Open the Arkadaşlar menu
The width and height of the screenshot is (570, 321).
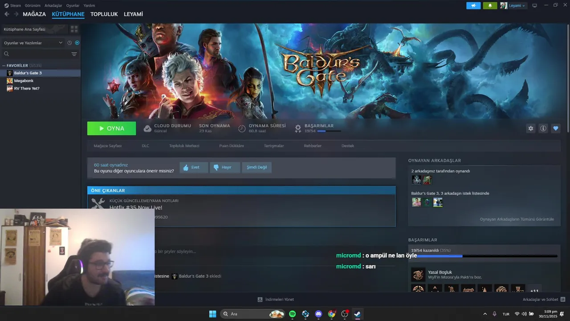pos(53,5)
